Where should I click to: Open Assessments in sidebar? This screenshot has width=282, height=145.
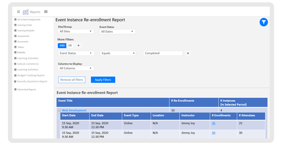23,36
